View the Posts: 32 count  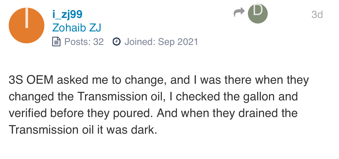pos(84,42)
